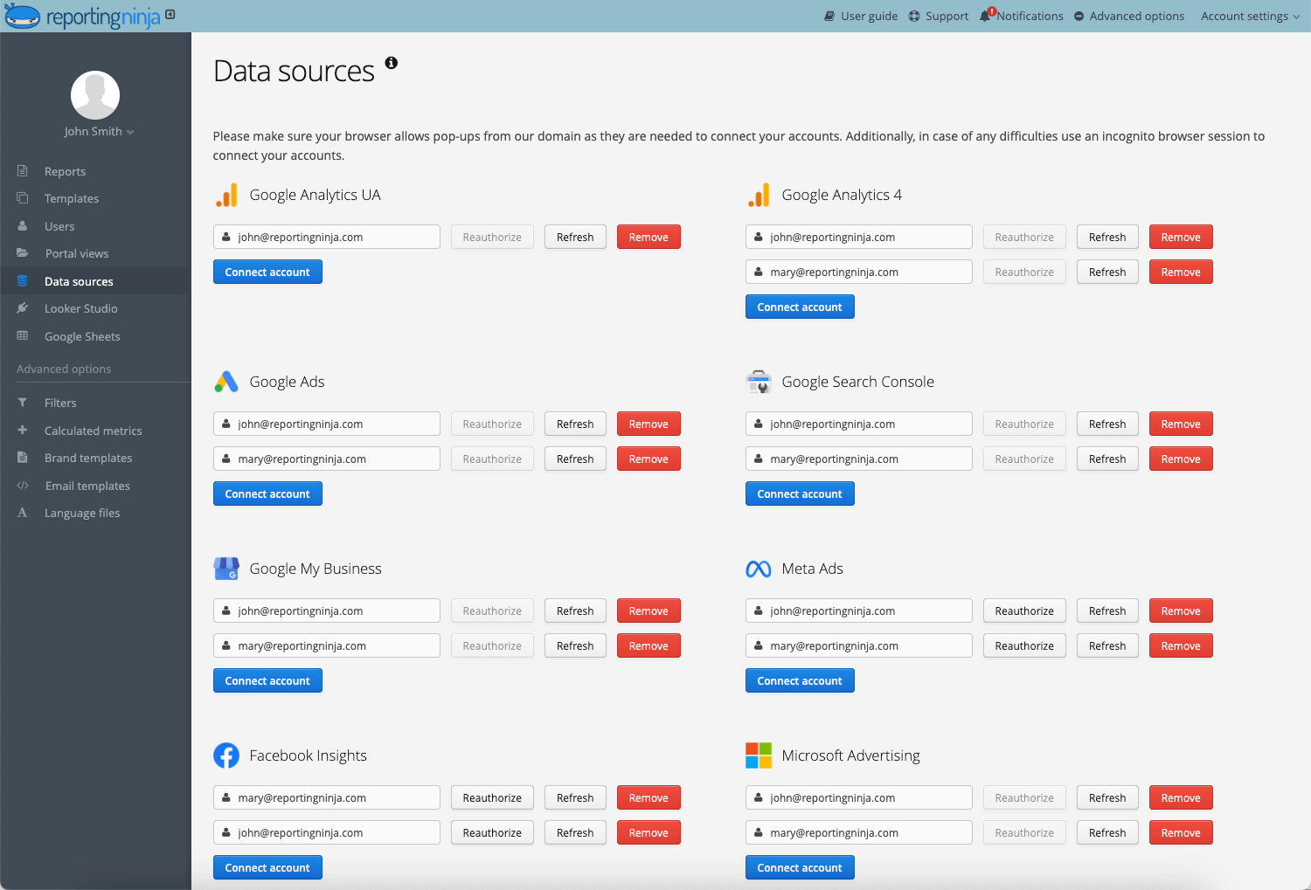Click the Facebook Insights logo icon
Viewport: 1311px width, 890px height.
[226, 755]
